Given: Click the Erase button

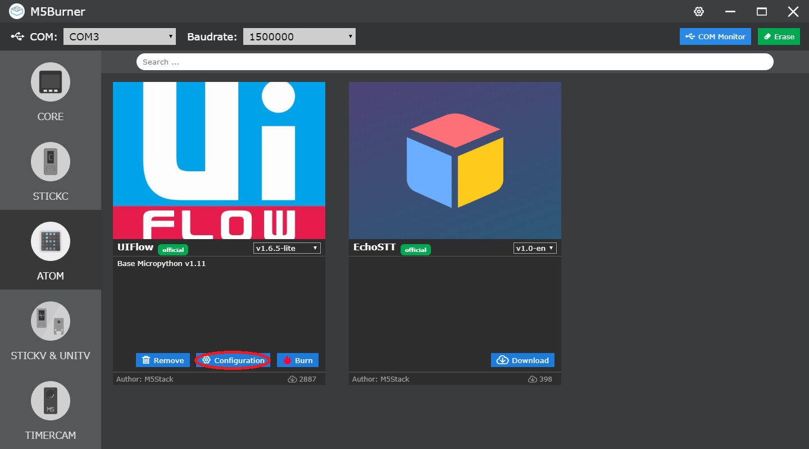Looking at the screenshot, I should (779, 36).
